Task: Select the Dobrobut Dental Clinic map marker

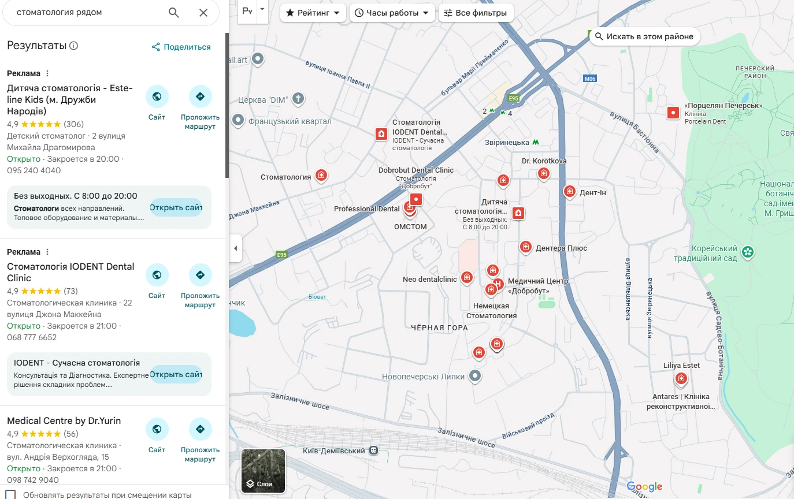Action: click(415, 200)
